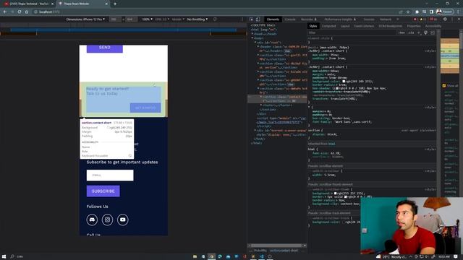Open the Performance insights tab
This screenshot has height=260, width=463.
pyautogui.click(x=340, y=19)
